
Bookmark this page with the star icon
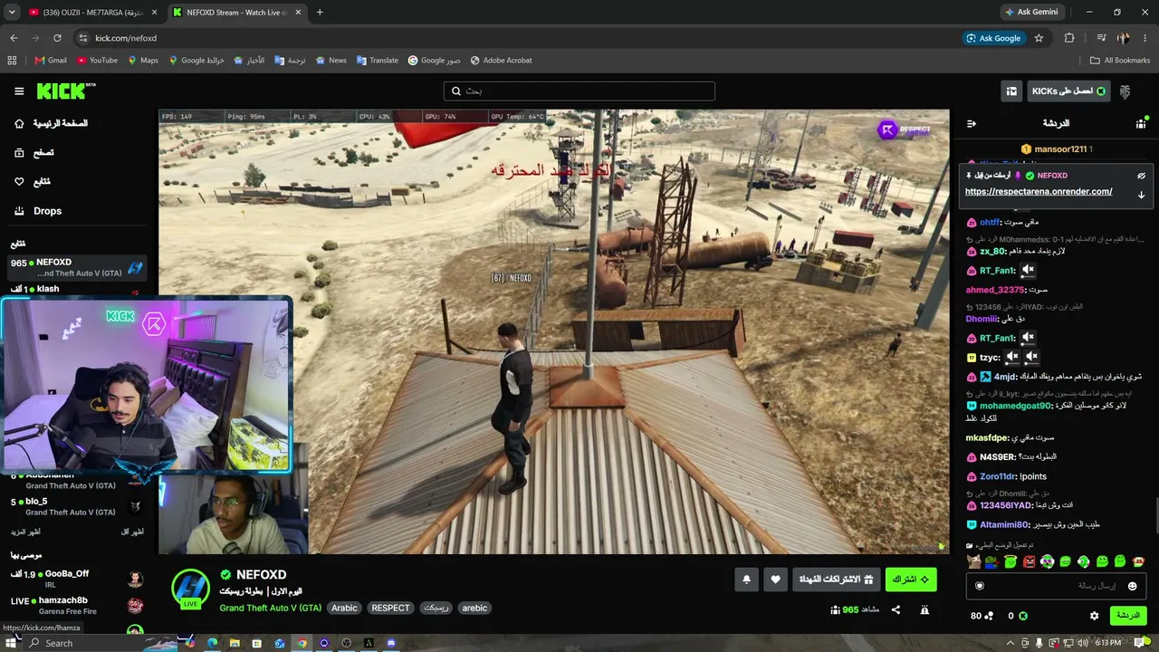pos(1039,38)
